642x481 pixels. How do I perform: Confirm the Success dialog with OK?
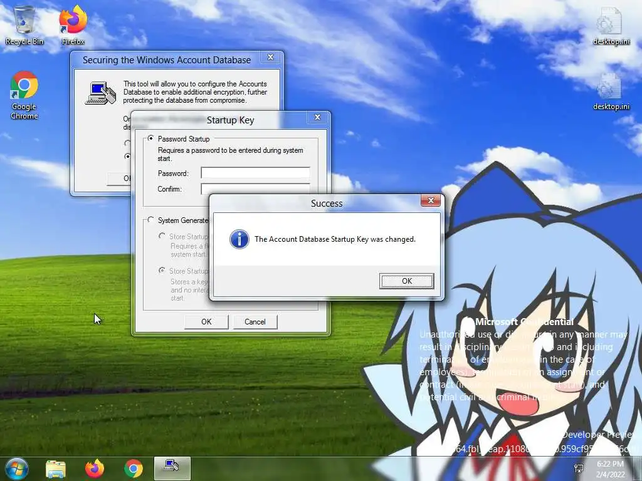coord(406,281)
